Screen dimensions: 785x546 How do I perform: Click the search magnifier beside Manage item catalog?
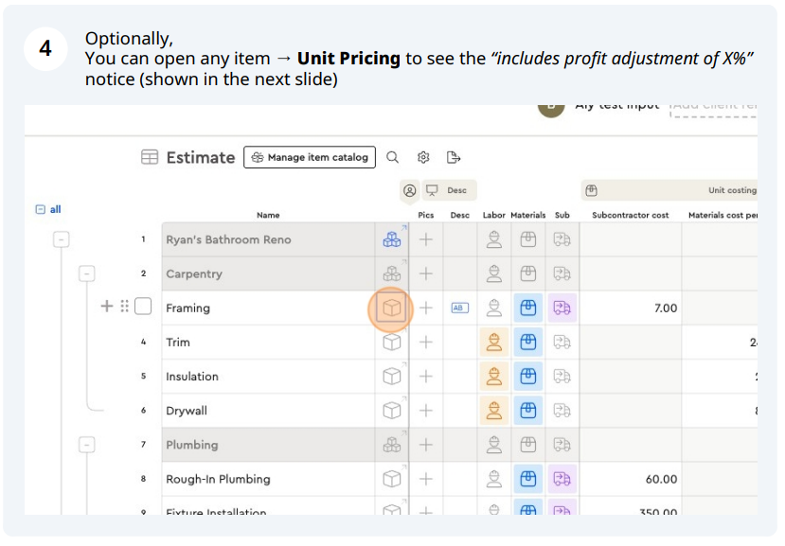392,157
